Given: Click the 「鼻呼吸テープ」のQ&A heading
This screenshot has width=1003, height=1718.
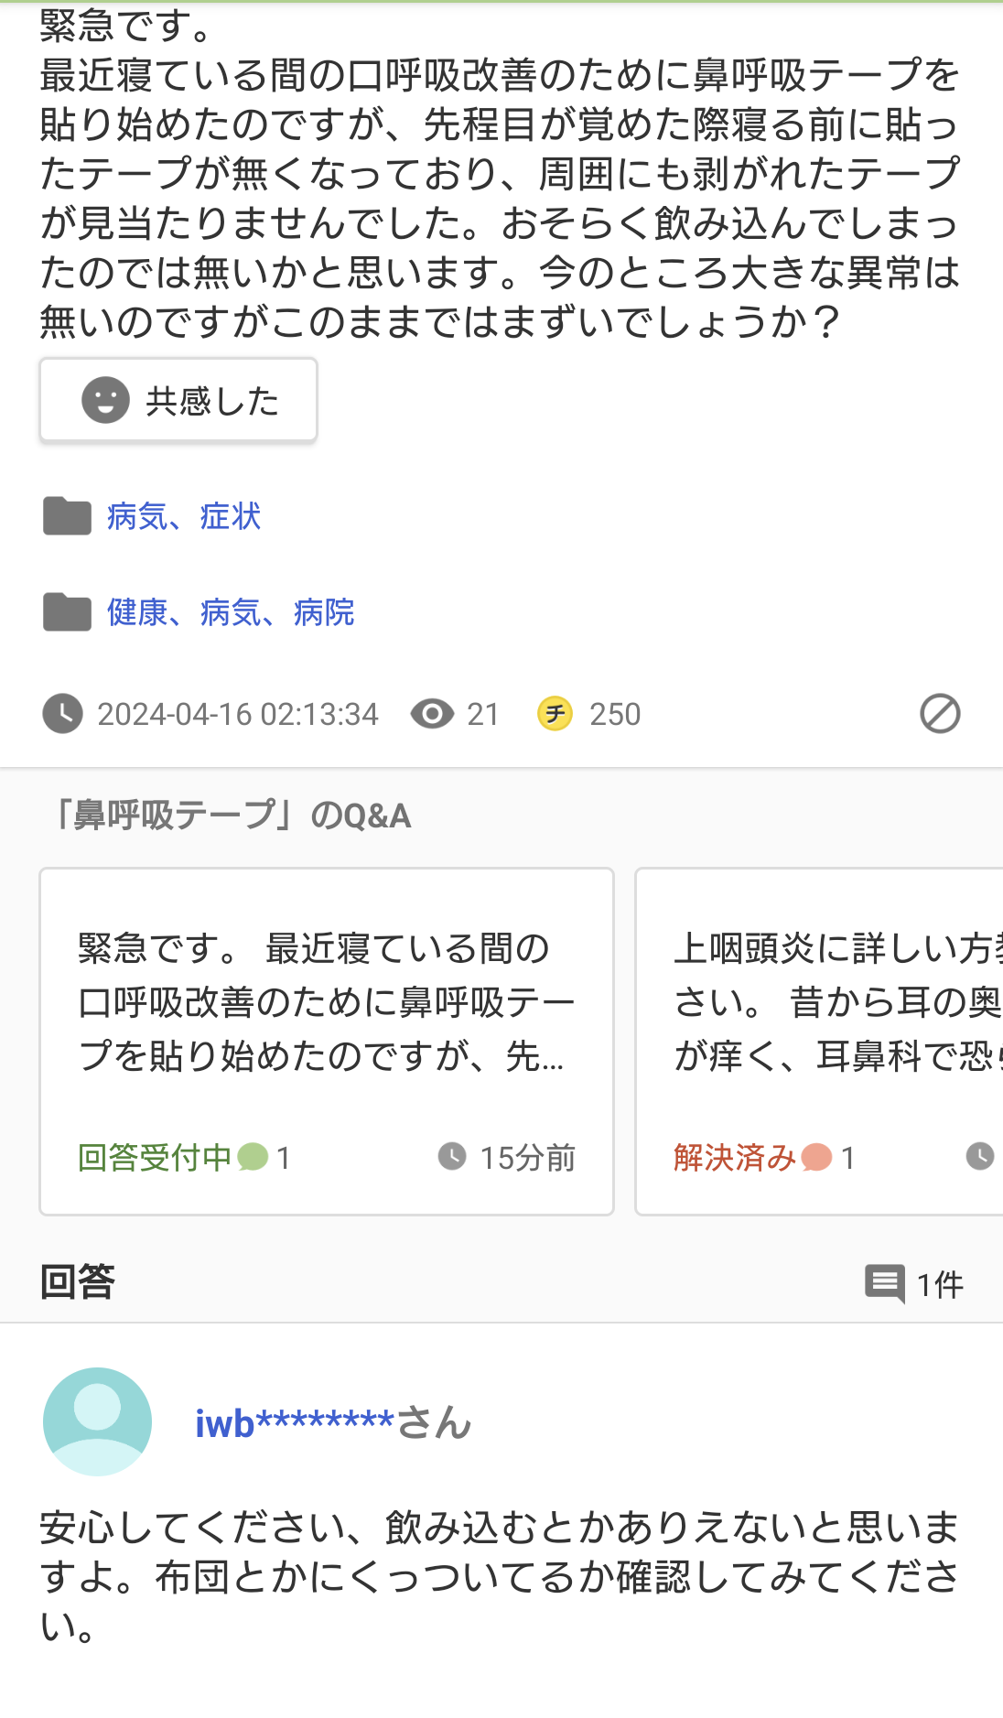Looking at the screenshot, I should tap(233, 815).
